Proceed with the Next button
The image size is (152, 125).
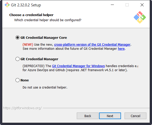coord(110,116)
